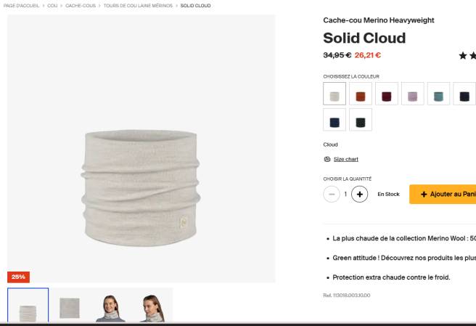Pick the royal blue color swatch
The image size is (476, 326).
pyautogui.click(x=335, y=120)
